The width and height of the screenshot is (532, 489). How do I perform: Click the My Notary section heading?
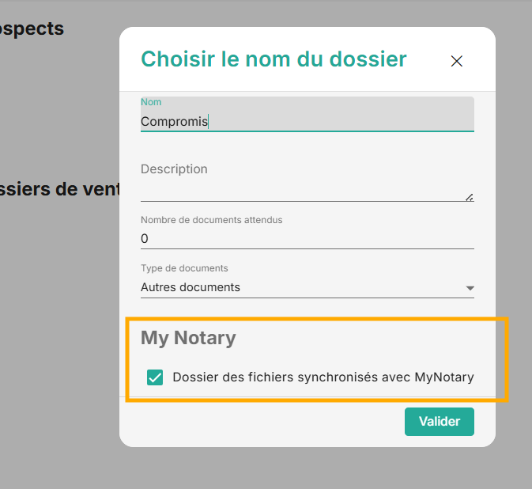point(188,338)
